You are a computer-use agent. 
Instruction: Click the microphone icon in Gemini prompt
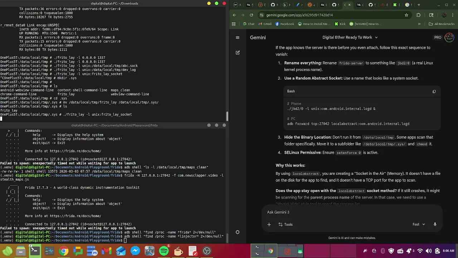[435, 224]
